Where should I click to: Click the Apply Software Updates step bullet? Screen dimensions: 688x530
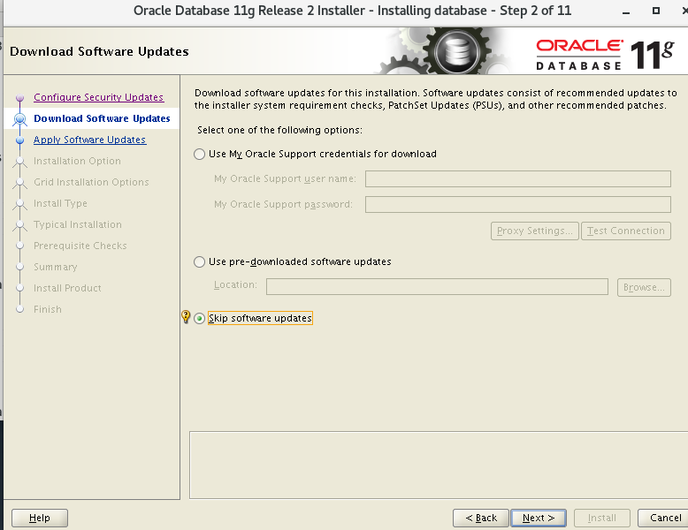click(19, 140)
